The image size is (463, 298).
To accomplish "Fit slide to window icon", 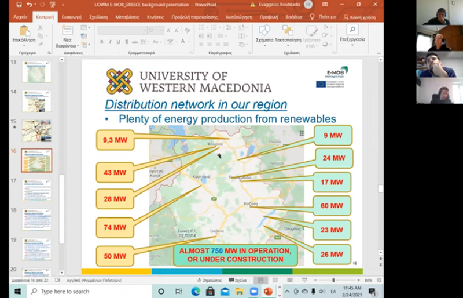I will tap(379, 280).
